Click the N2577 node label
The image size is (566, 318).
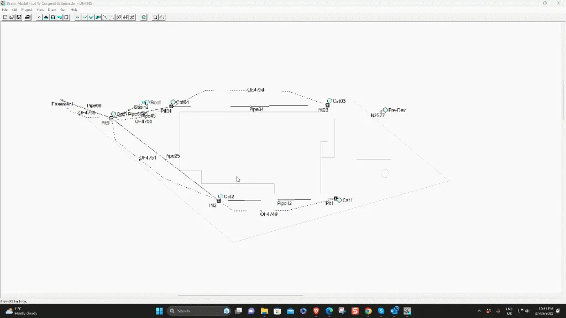point(378,115)
